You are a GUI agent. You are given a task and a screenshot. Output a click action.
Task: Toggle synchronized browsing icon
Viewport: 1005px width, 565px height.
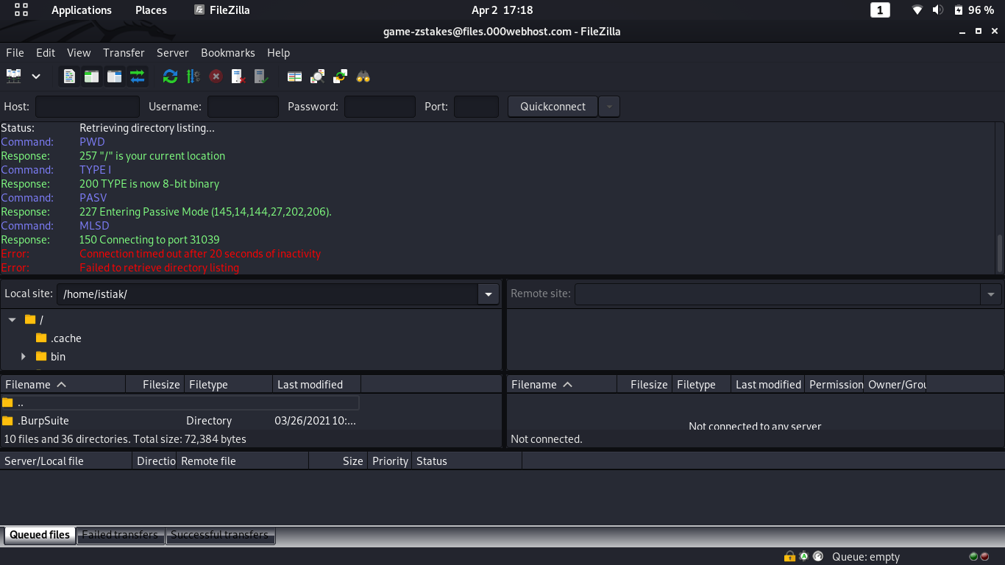coord(340,76)
